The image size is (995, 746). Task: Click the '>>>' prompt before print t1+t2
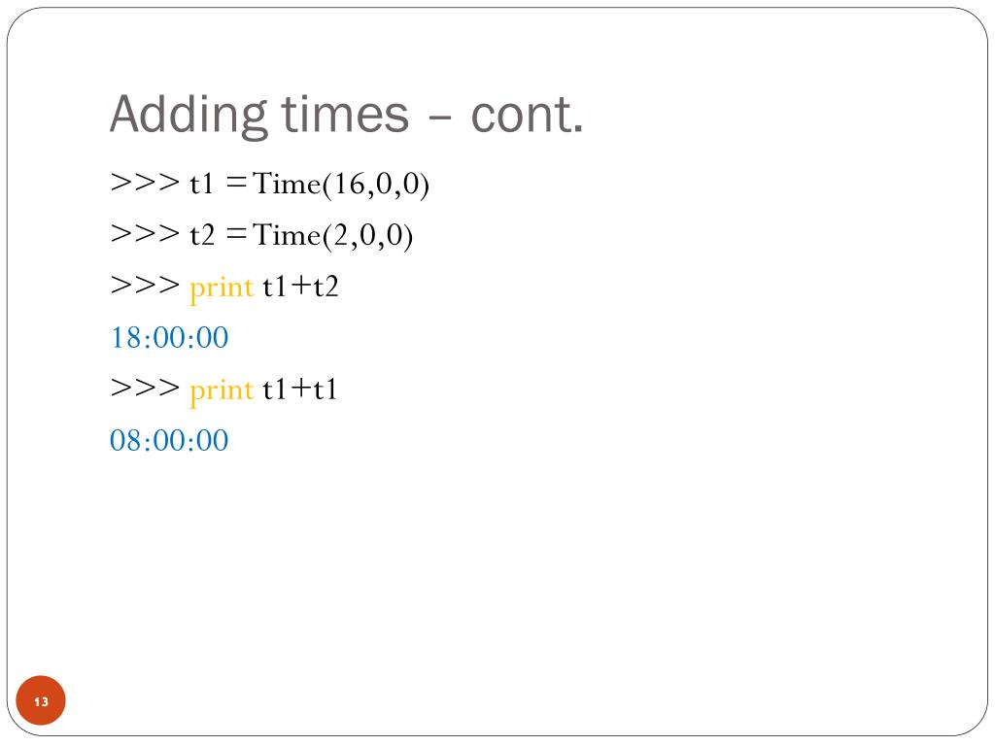pyautogui.click(x=146, y=287)
